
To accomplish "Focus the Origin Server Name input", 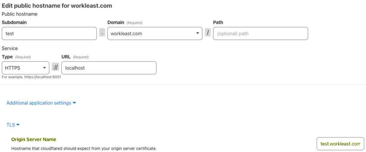I will pos(340,143).
